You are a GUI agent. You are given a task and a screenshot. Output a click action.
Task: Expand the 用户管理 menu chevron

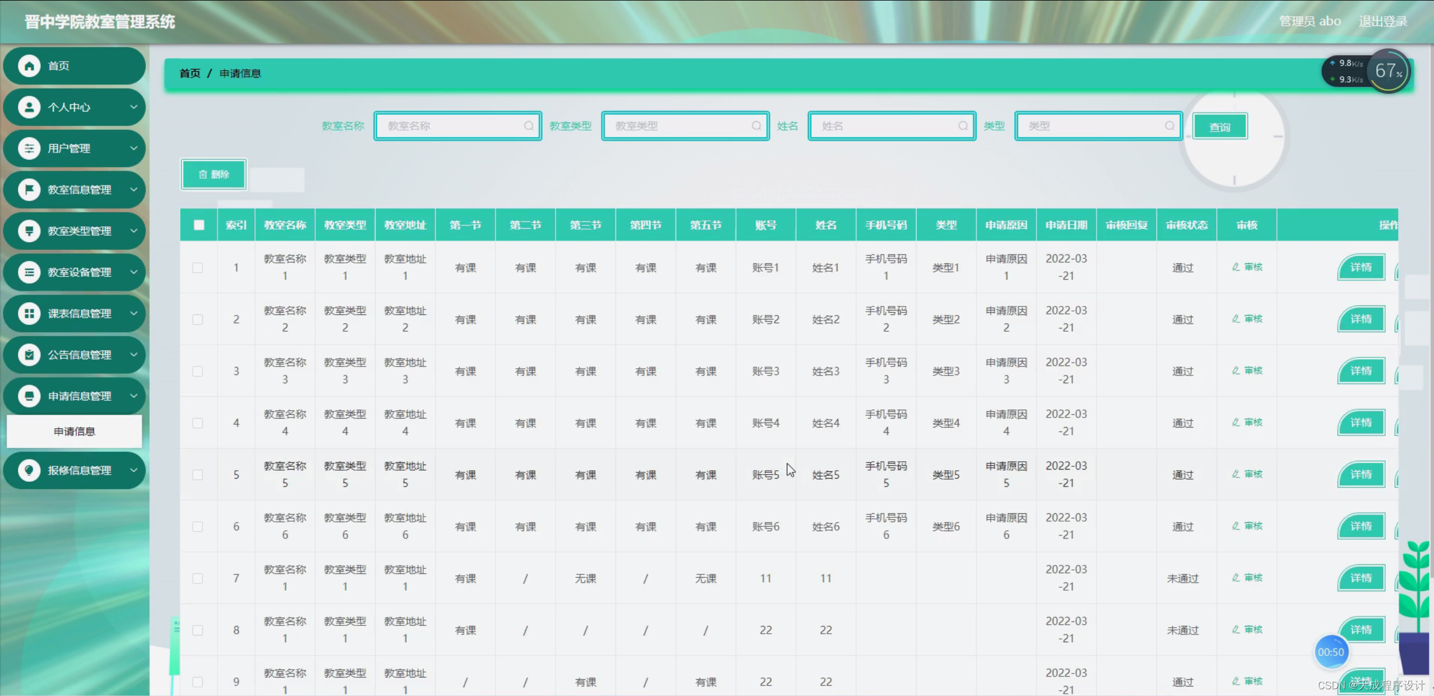133,149
